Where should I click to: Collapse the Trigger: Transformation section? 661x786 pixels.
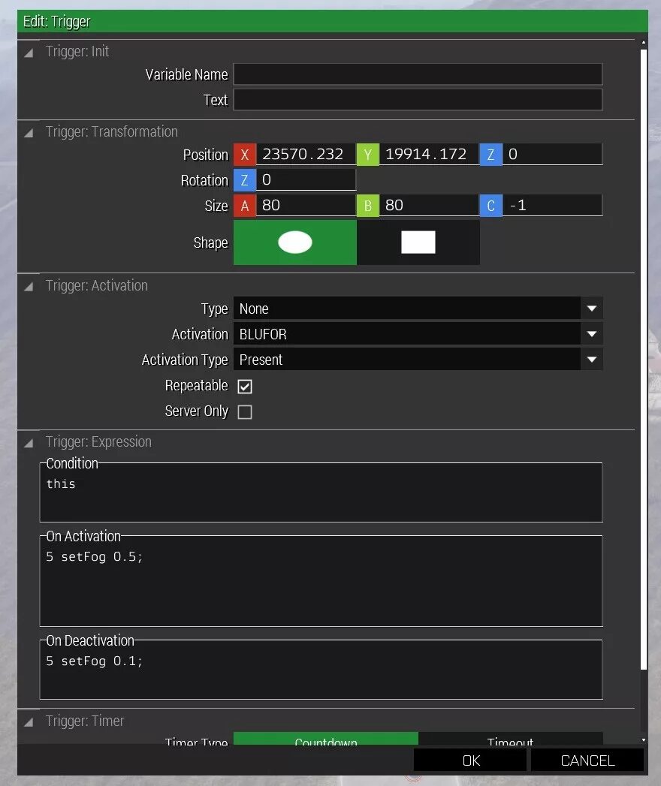(x=29, y=132)
